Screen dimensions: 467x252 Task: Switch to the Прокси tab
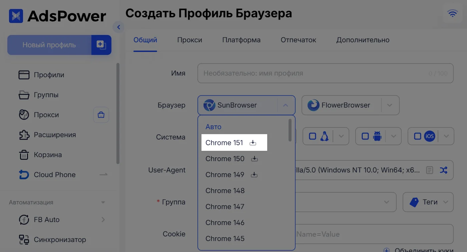click(x=190, y=40)
